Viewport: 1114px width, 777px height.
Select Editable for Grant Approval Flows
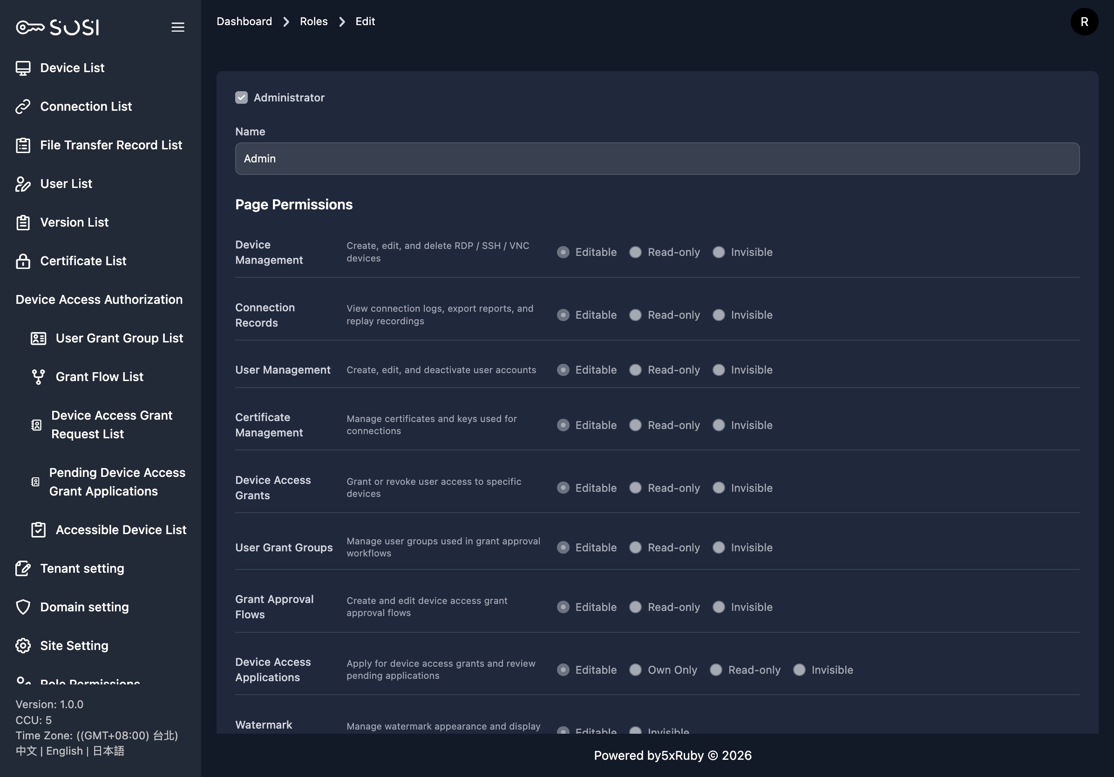coord(563,607)
